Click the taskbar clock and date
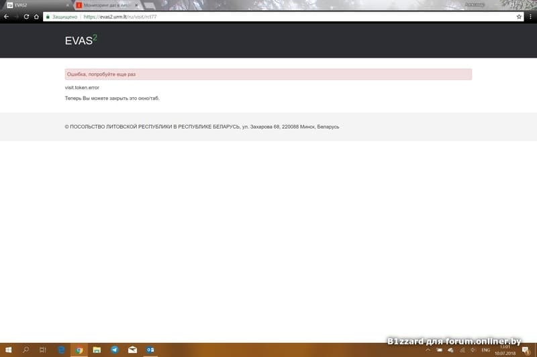537x357 pixels. coord(505,350)
